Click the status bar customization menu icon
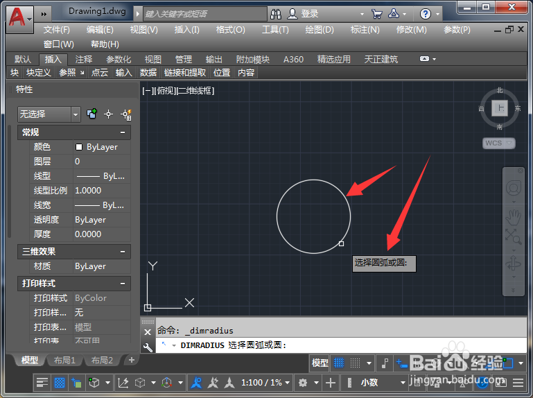The width and height of the screenshot is (533, 398). coord(518,383)
